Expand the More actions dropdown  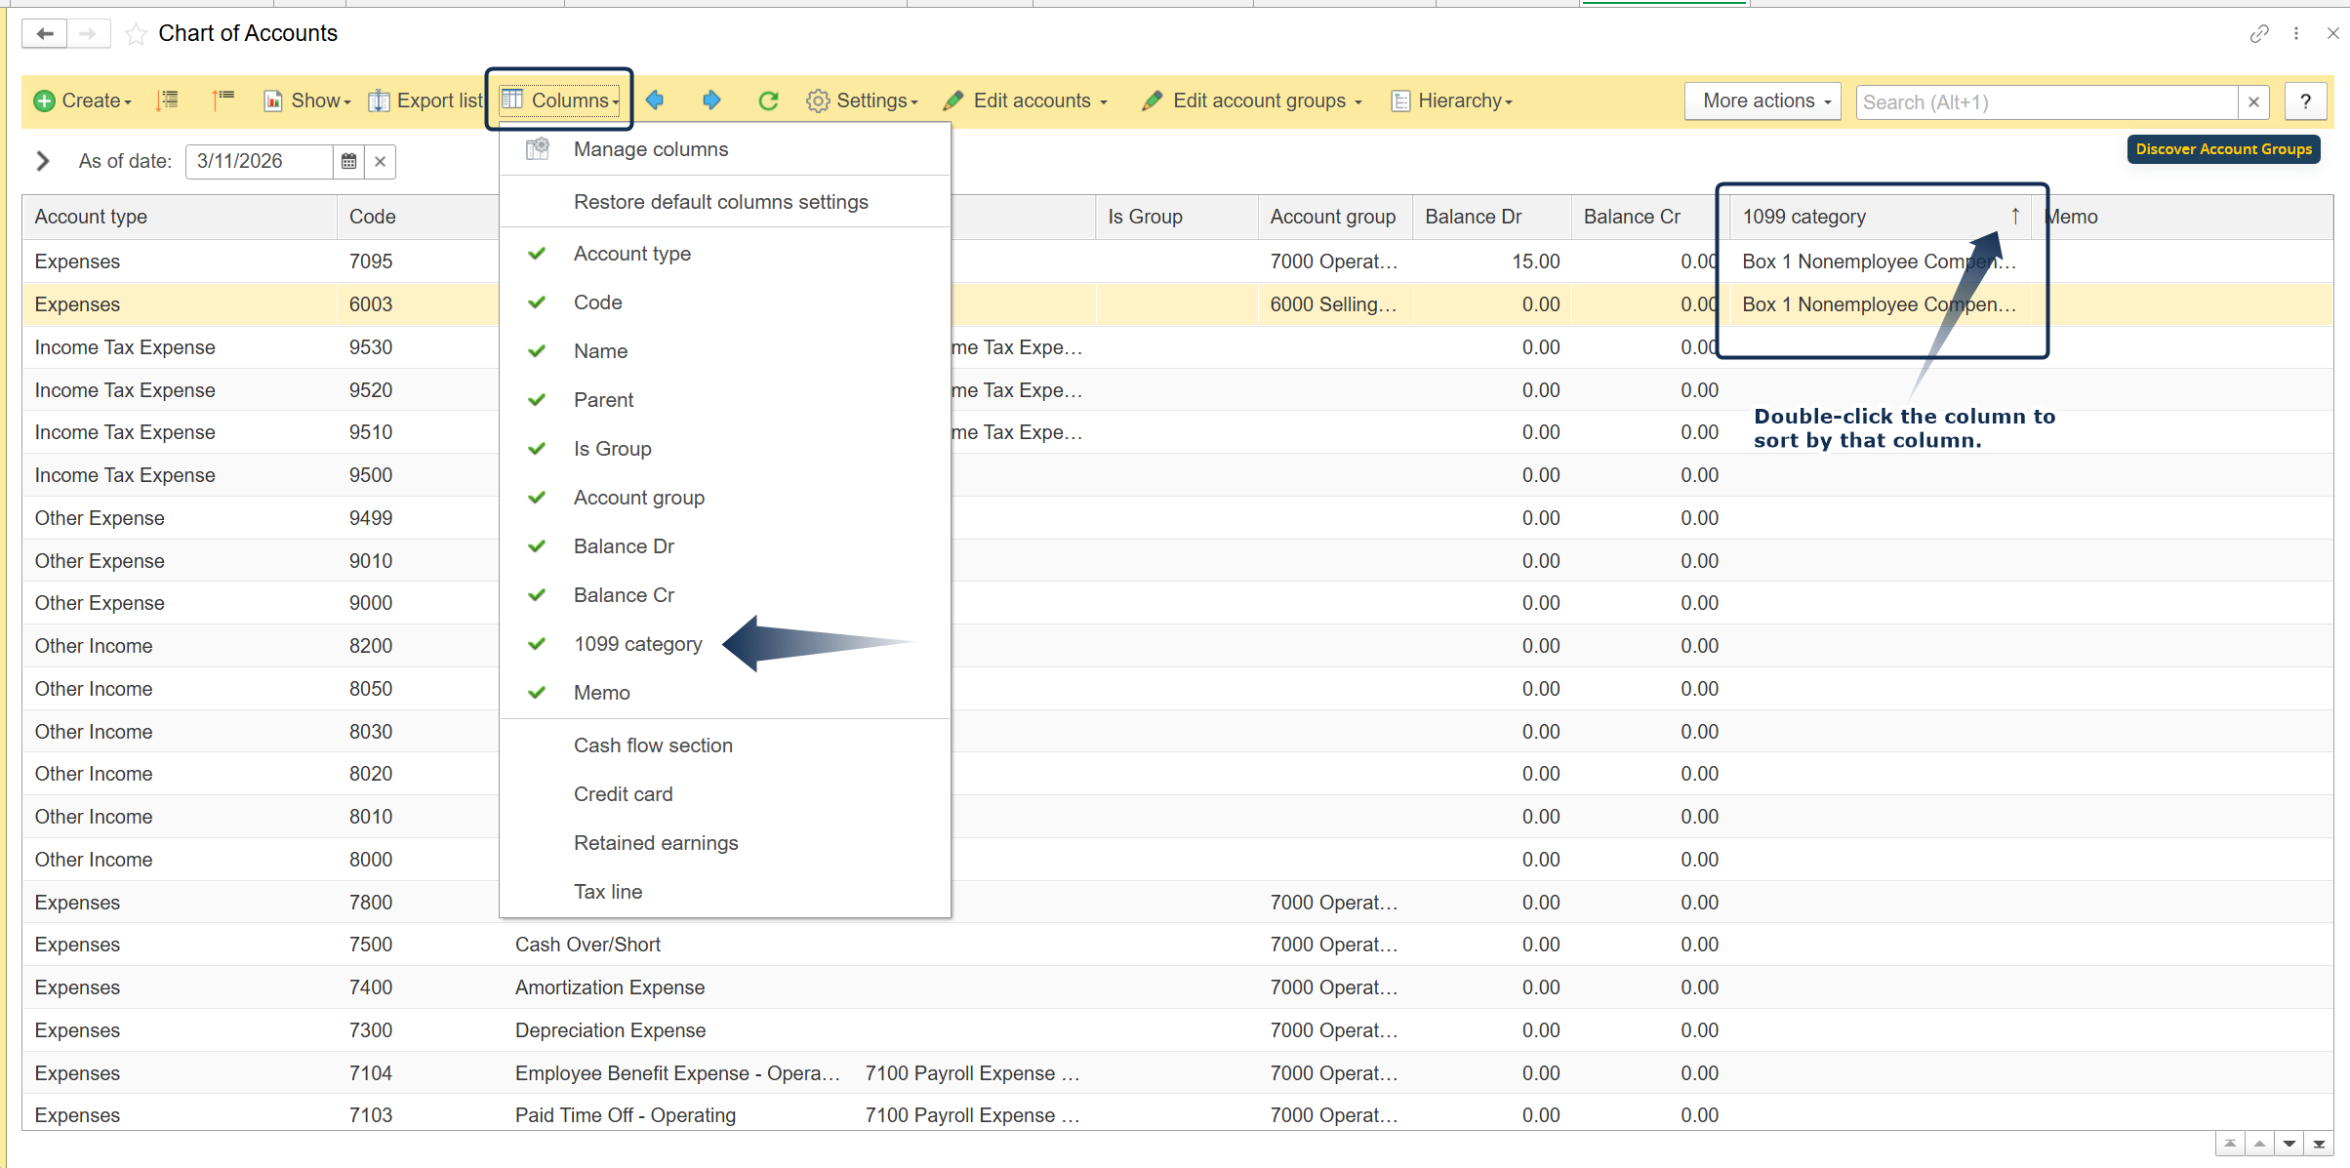[x=1762, y=101]
